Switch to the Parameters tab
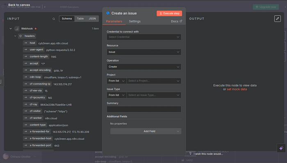The image size is (287, 163). point(114,21)
